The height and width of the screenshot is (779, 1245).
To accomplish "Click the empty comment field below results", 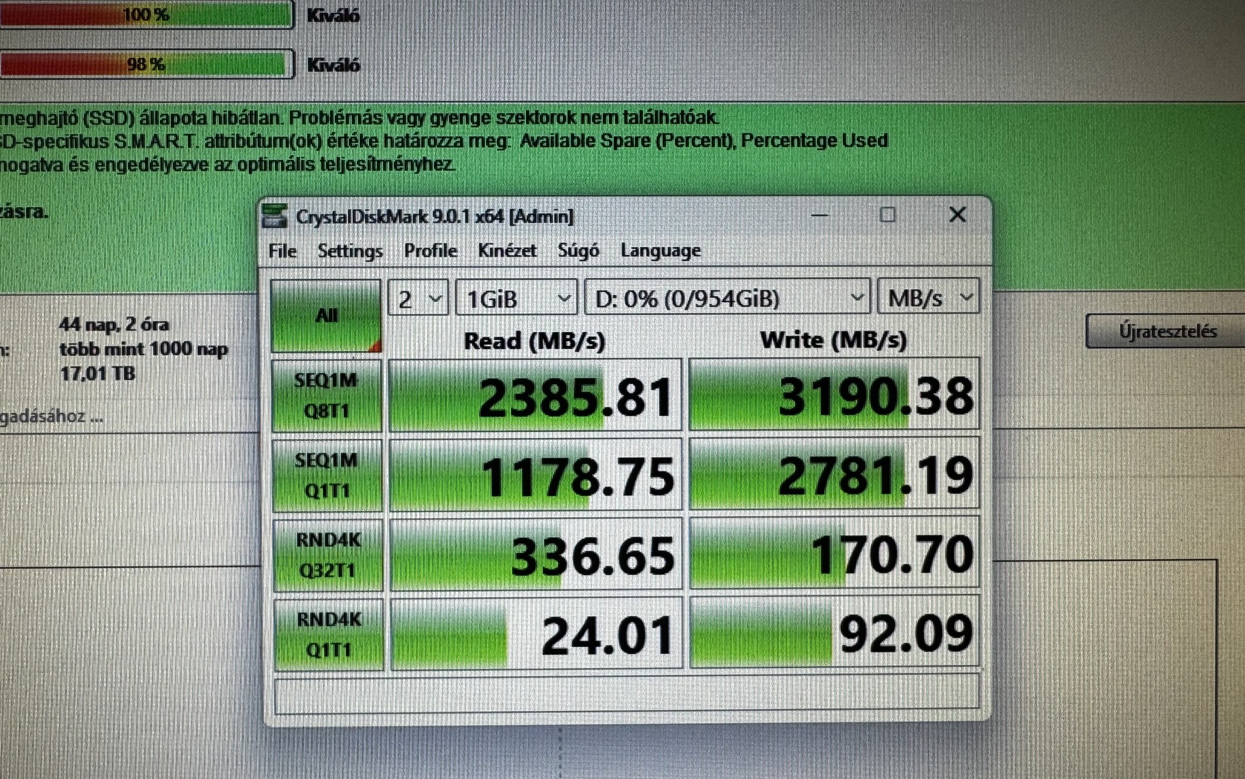I will pyautogui.click(x=627, y=694).
